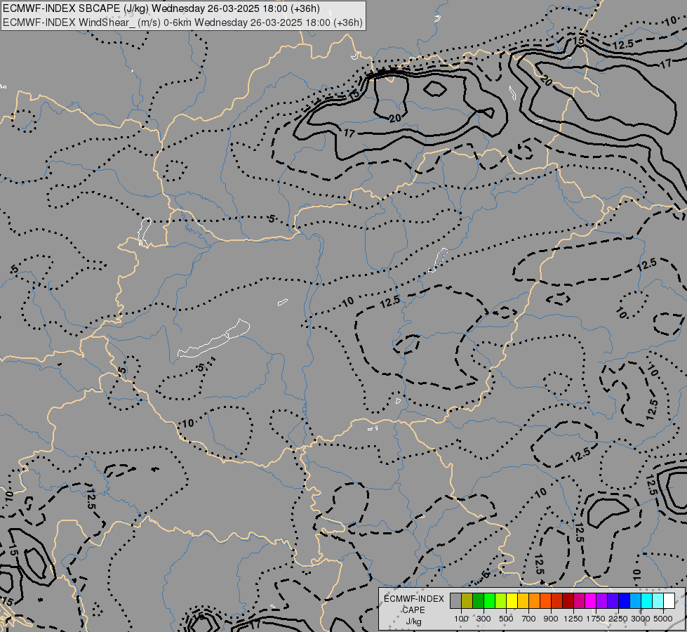687x632 pixels.
Task: Click the magenta legend swatch
Action: pyautogui.click(x=591, y=600)
